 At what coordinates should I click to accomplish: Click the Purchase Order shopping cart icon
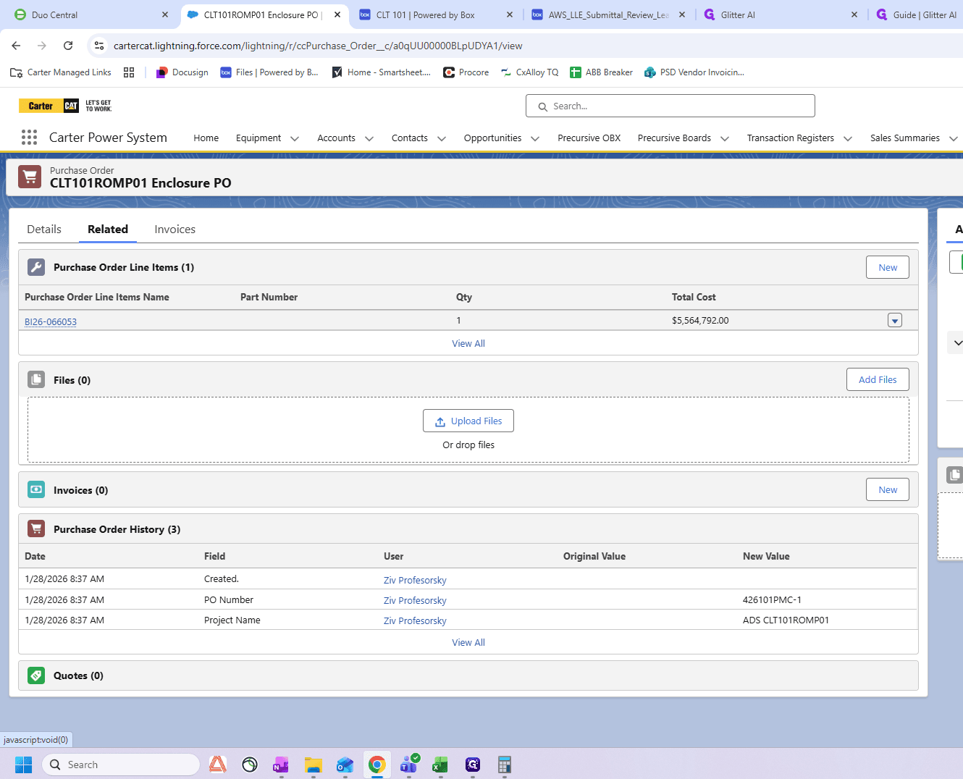(30, 177)
